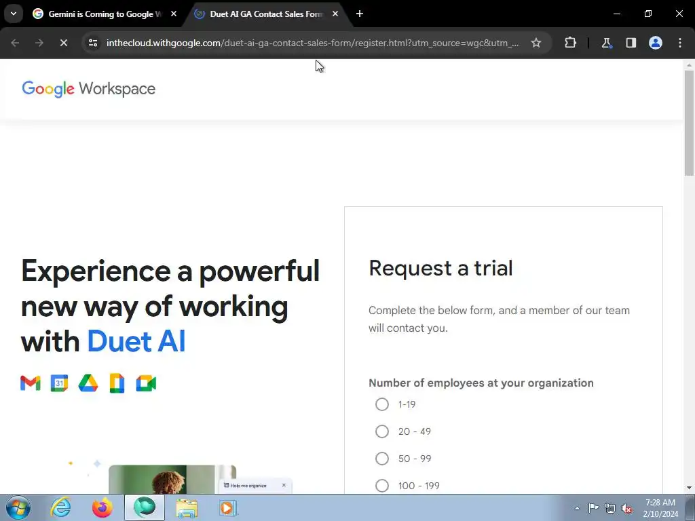Launch Internet Explorer from taskbar
The image size is (695, 521).
[60, 507]
